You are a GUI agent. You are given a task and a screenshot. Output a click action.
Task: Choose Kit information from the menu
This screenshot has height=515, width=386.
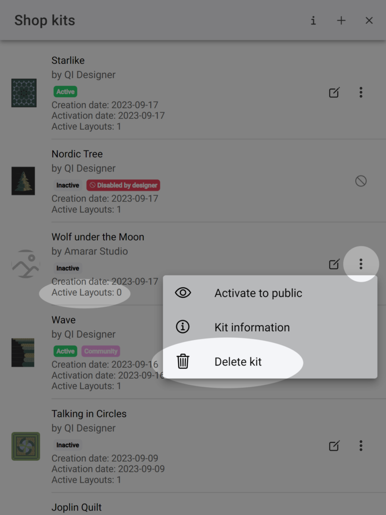point(270,327)
